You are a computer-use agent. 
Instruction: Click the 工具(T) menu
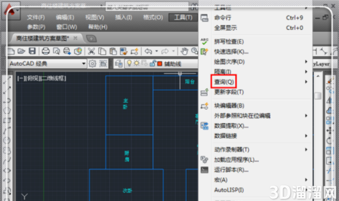click(x=183, y=17)
